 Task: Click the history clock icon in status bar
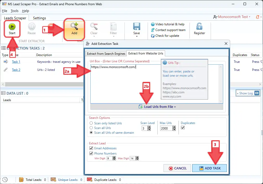click(5, 180)
